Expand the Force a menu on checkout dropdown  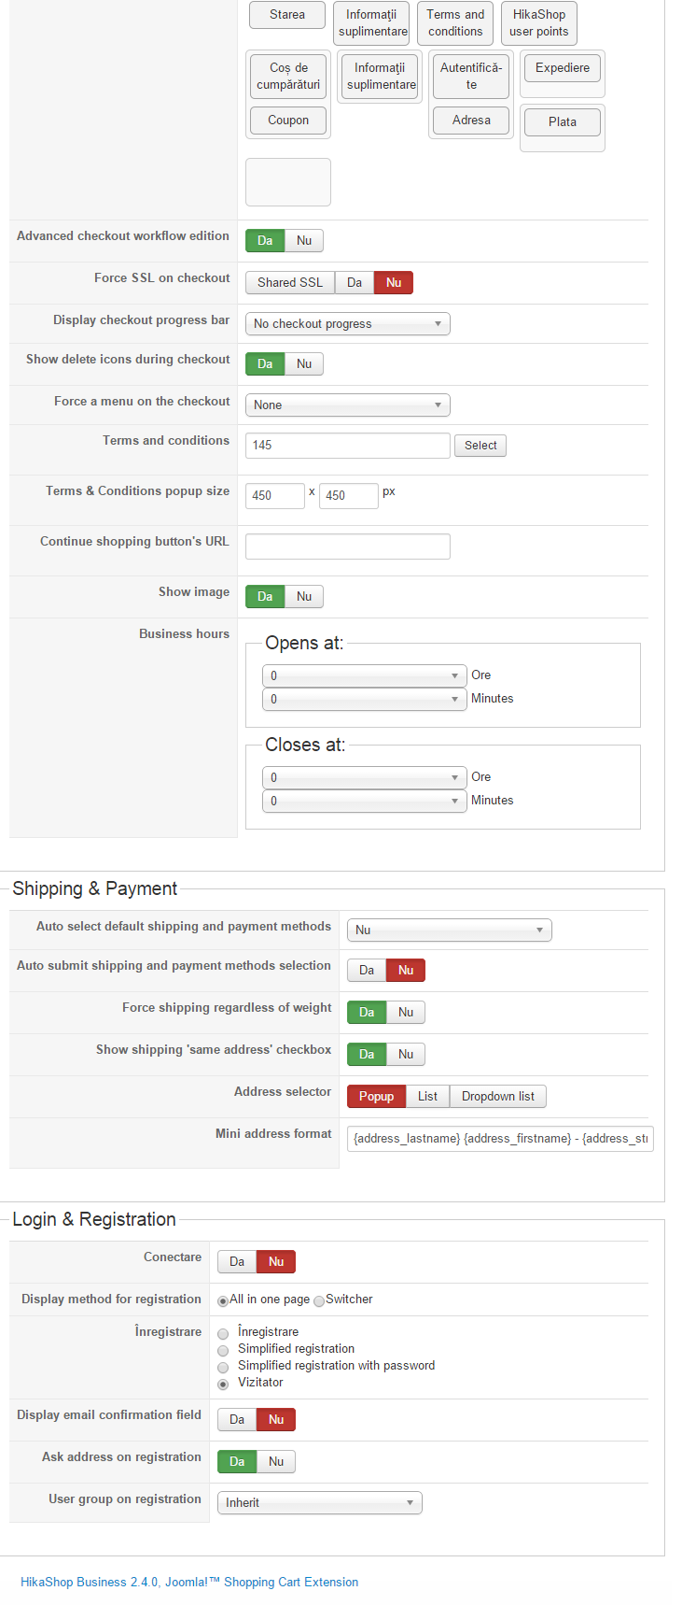pyautogui.click(x=347, y=405)
